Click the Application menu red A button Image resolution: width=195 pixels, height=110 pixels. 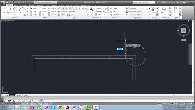pyautogui.click(x=2, y=2)
